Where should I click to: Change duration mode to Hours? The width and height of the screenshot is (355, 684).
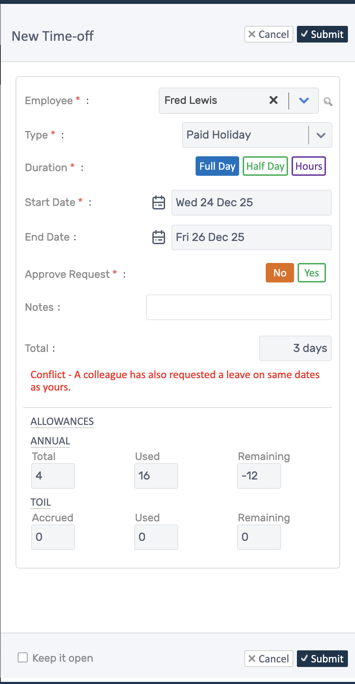(x=308, y=166)
